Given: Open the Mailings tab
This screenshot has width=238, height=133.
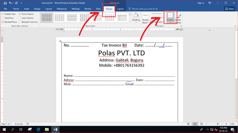Looking at the screenshot, I should tap(75, 9).
